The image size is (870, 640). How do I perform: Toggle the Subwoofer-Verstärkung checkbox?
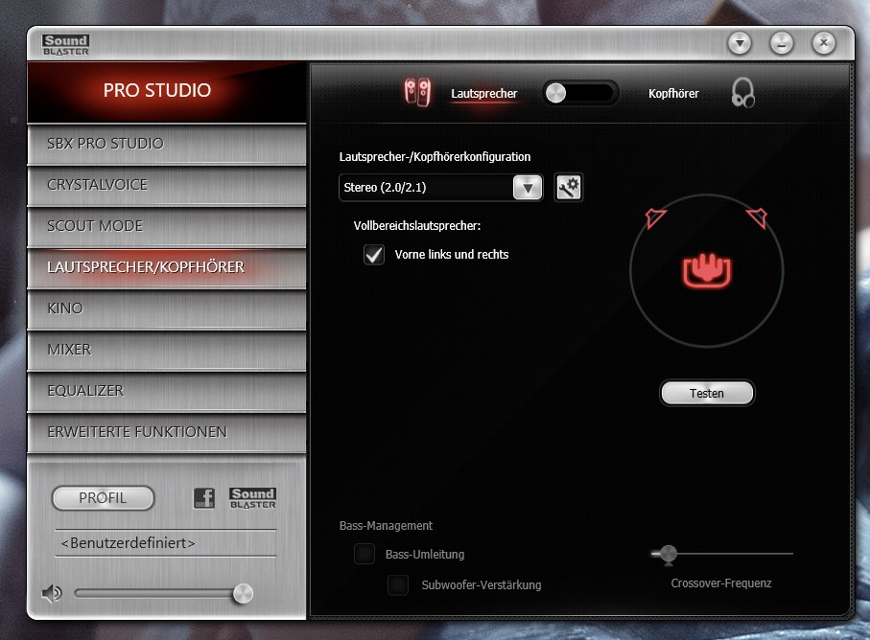click(x=398, y=584)
